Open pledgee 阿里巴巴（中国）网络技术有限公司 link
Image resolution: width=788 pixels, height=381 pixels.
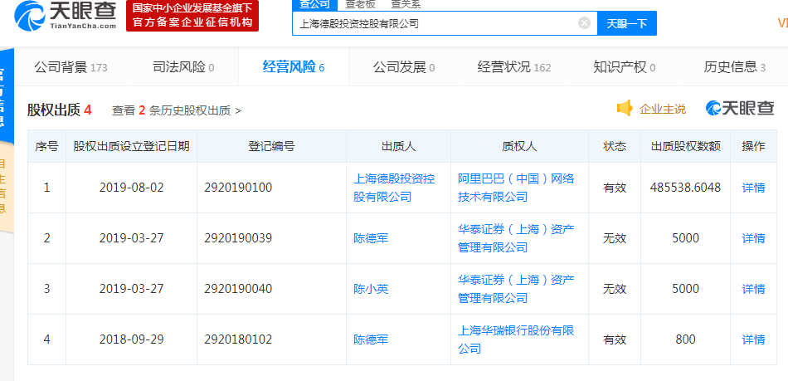click(x=516, y=188)
